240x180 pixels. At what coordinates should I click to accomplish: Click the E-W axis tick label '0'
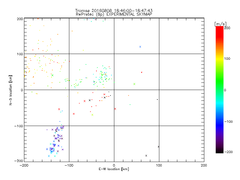coord(114,165)
